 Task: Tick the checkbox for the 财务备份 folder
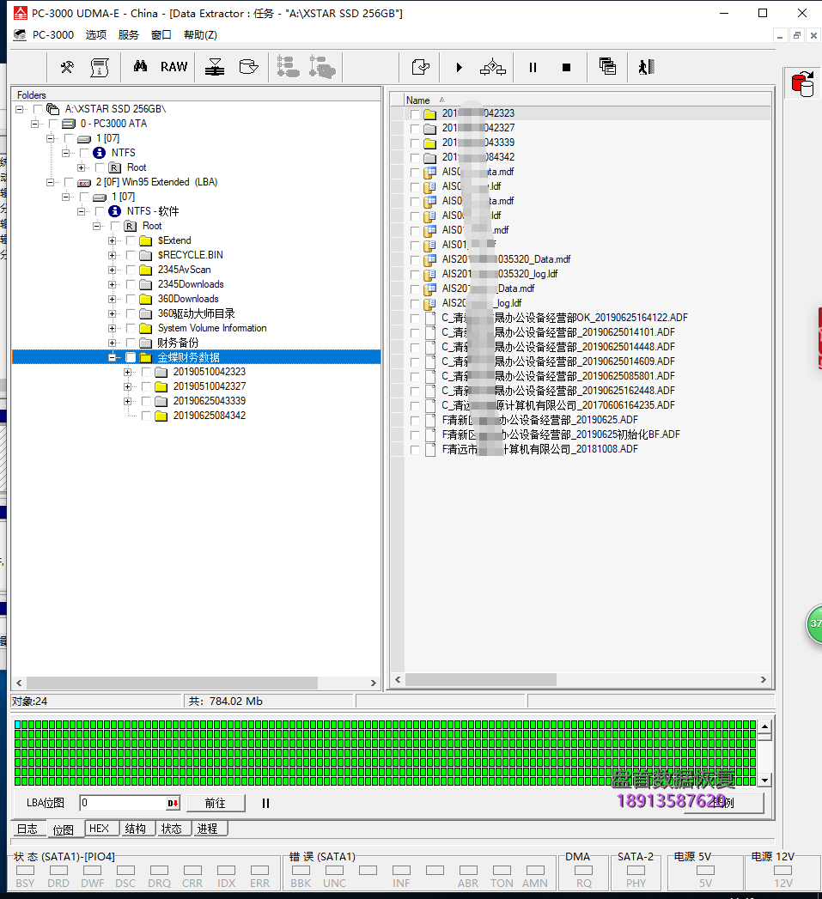131,343
